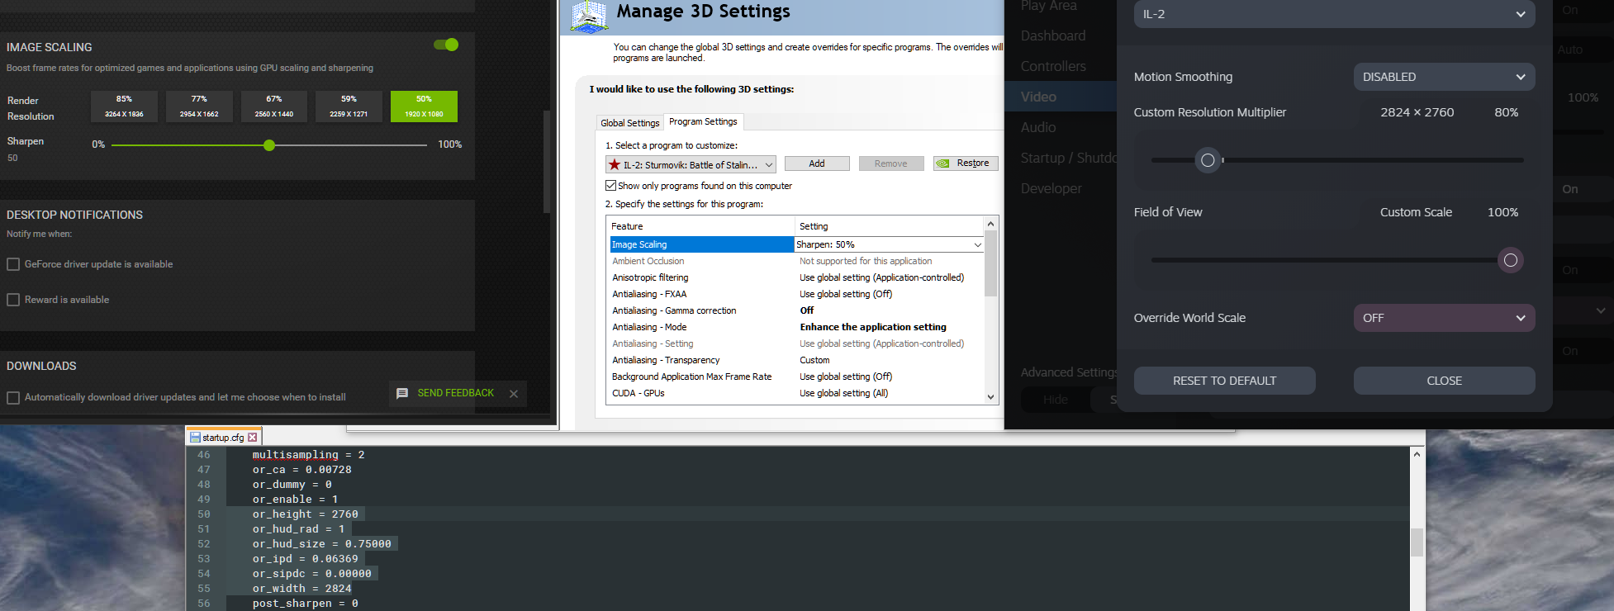
Task: Enable Reward is available checkbox
Action: pyautogui.click(x=13, y=300)
